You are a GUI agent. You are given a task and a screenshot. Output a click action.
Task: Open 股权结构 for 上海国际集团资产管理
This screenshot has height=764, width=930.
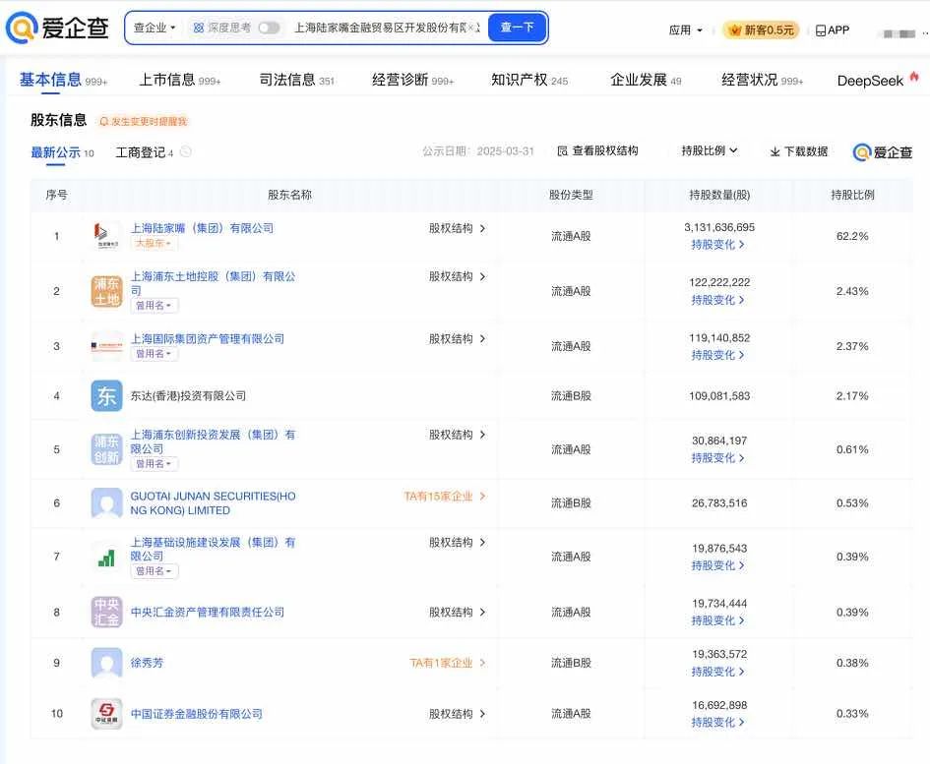[x=458, y=339]
